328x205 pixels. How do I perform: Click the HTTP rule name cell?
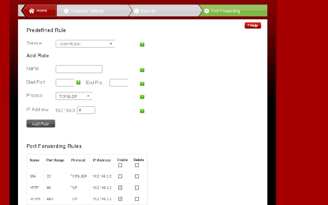coord(34,188)
